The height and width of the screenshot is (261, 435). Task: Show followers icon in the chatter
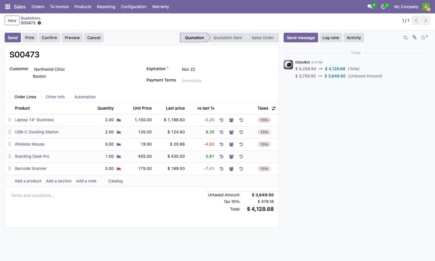click(x=424, y=37)
